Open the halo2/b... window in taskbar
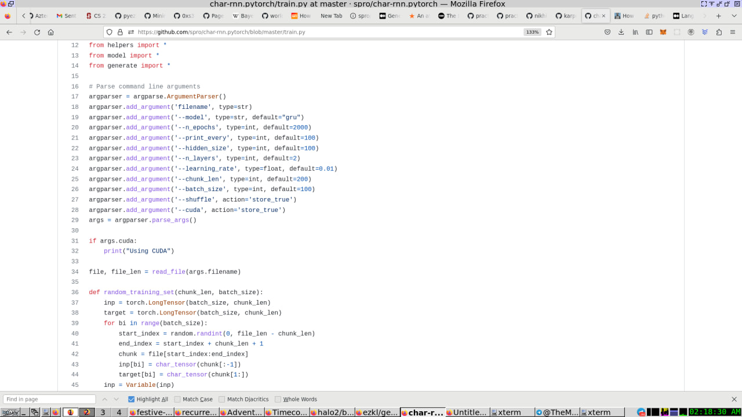742x417 pixels. click(332, 412)
